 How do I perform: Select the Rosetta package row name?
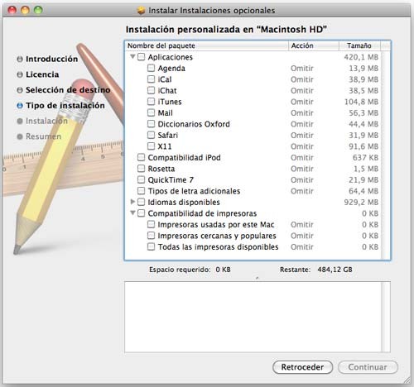pyautogui.click(x=161, y=169)
